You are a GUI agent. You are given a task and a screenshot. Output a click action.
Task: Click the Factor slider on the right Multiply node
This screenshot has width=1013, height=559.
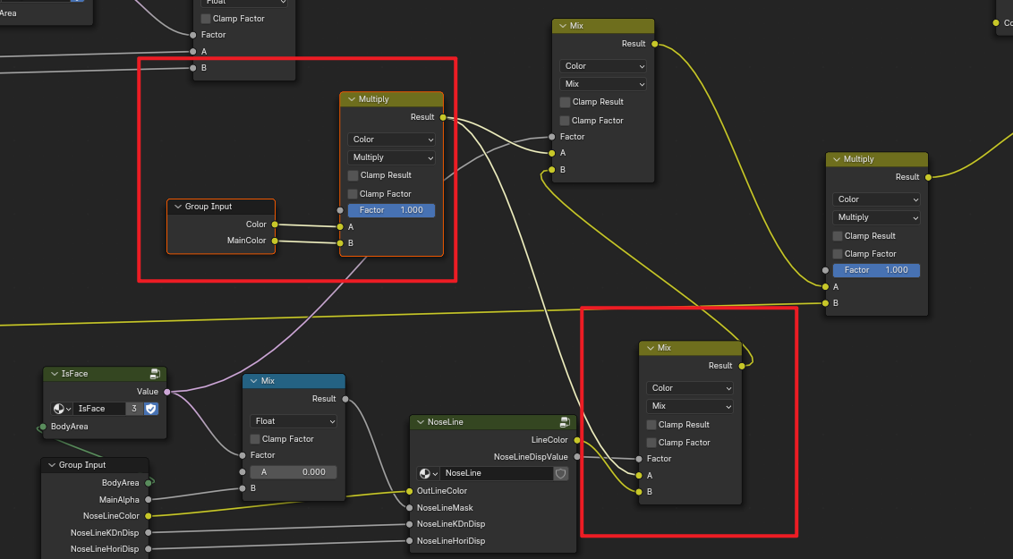pyautogui.click(x=875, y=270)
